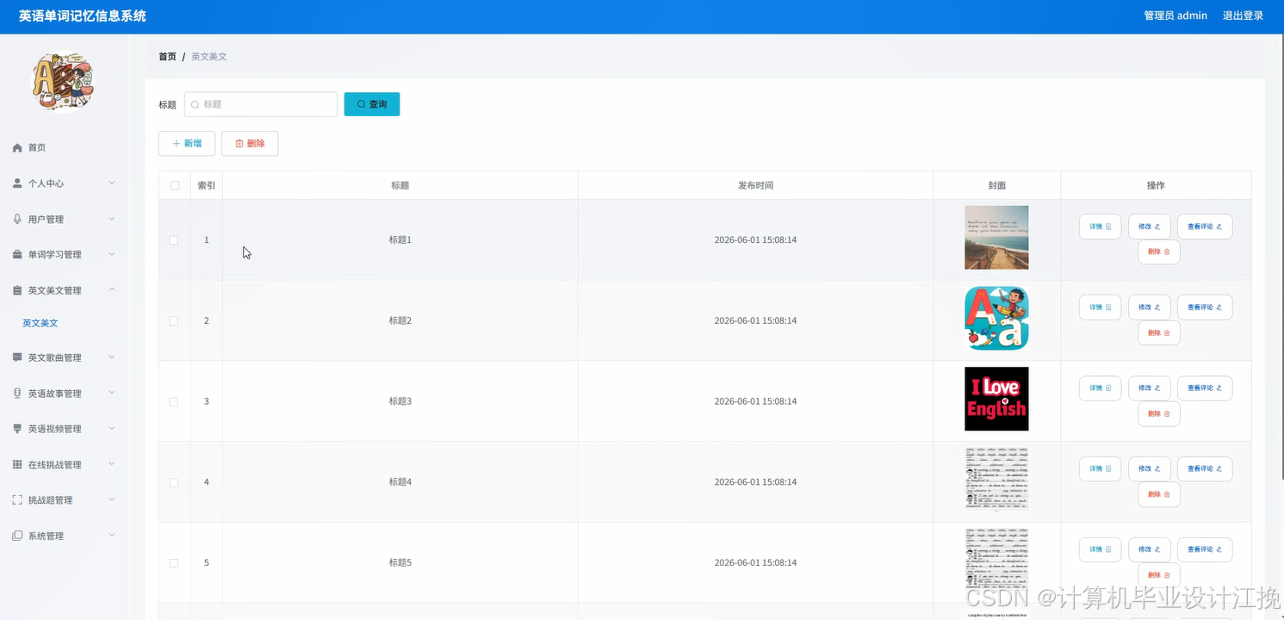Click 修改 for 标题5 row
This screenshot has height=620, width=1284.
[x=1149, y=549]
